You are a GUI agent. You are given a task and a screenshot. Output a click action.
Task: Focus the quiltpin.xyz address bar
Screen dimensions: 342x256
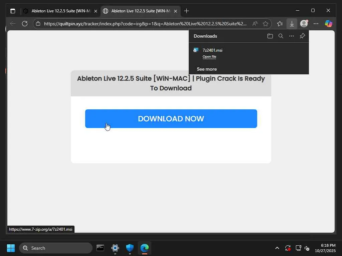click(145, 24)
